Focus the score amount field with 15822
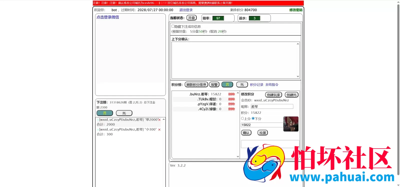Image resolution: width=400 pixels, height=187 pixels. pos(262,125)
